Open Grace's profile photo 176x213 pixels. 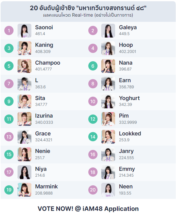click(24, 137)
